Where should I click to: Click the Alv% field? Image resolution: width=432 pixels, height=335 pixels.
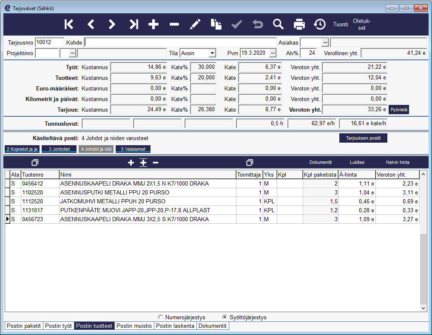click(x=308, y=53)
